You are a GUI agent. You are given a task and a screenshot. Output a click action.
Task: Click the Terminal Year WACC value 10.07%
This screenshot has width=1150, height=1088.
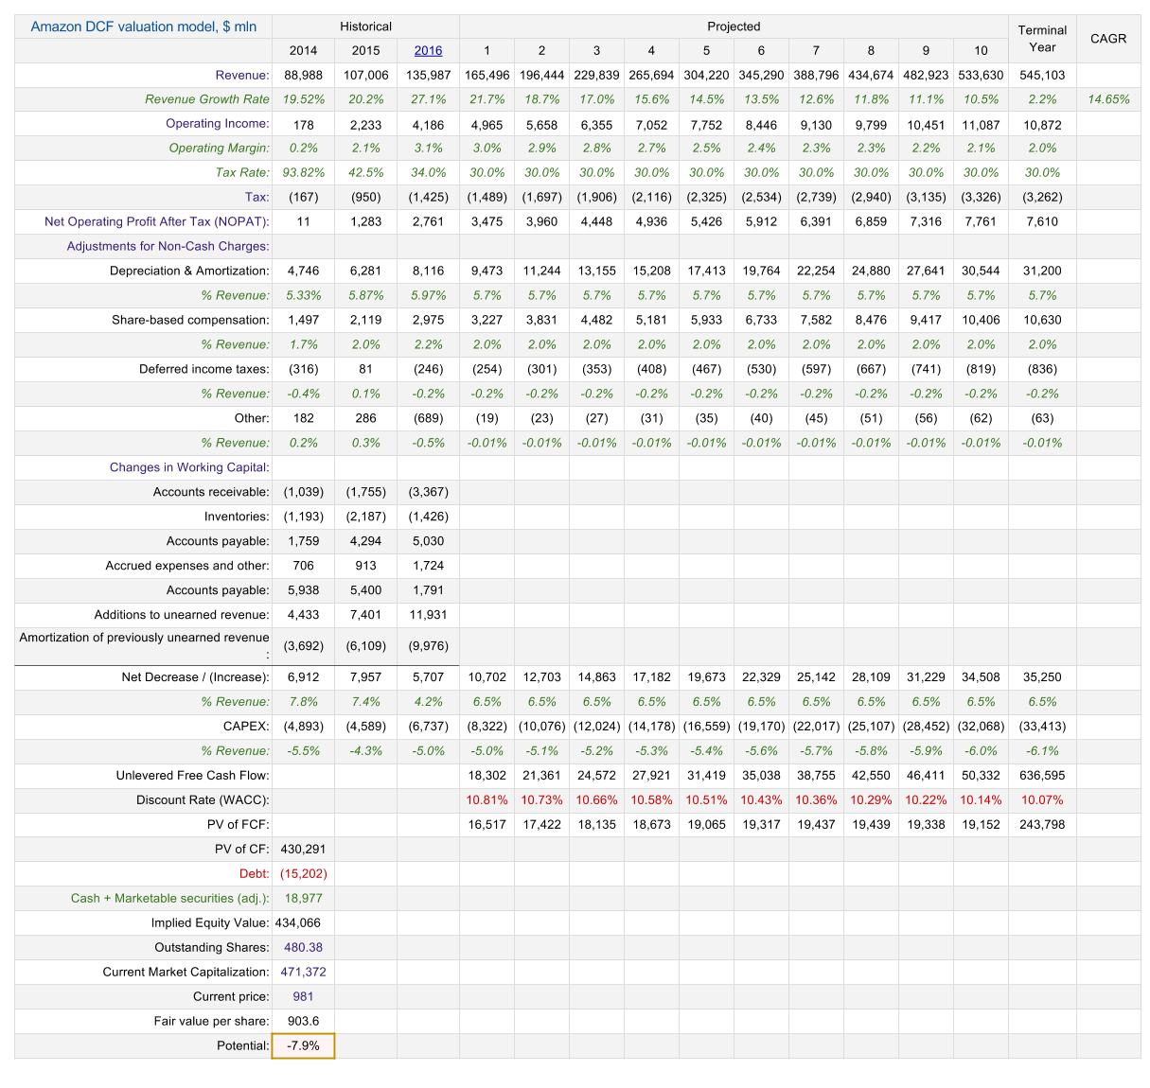[x=1042, y=799]
